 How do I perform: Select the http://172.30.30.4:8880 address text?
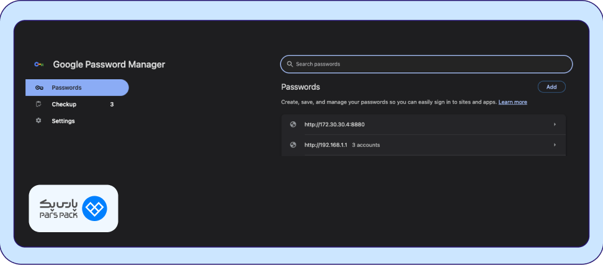pos(334,124)
